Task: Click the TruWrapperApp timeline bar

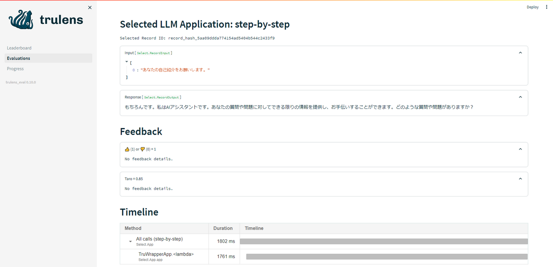Action: point(387,256)
